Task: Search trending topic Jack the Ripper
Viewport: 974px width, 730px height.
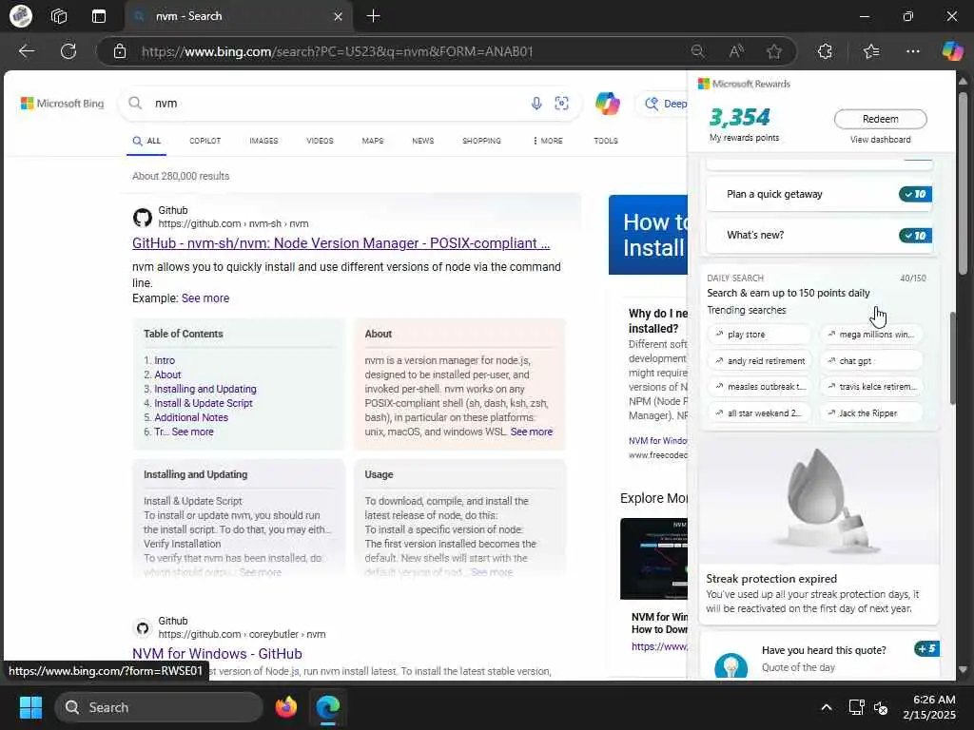Action: pyautogui.click(x=871, y=413)
